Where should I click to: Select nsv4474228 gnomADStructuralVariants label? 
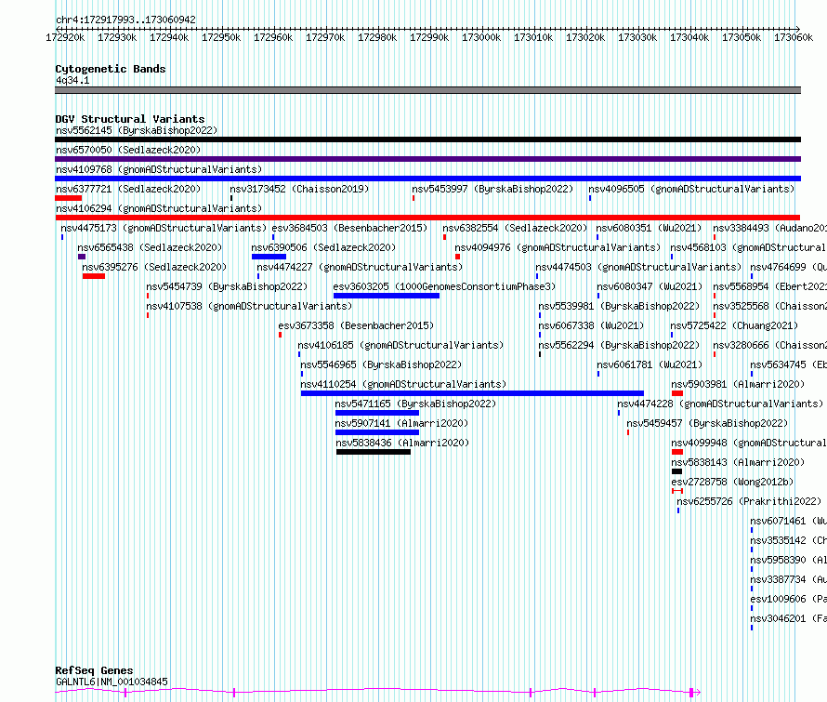[720, 404]
